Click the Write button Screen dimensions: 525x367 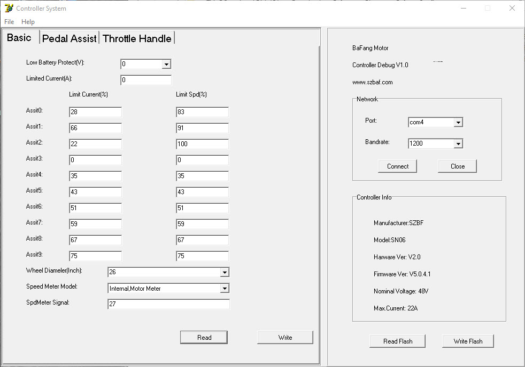(285, 337)
